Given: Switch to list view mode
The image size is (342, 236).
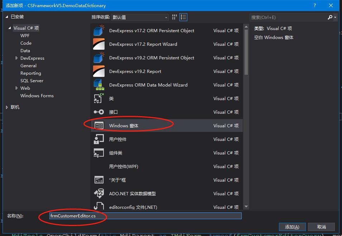Looking at the screenshot, I should 183,17.
